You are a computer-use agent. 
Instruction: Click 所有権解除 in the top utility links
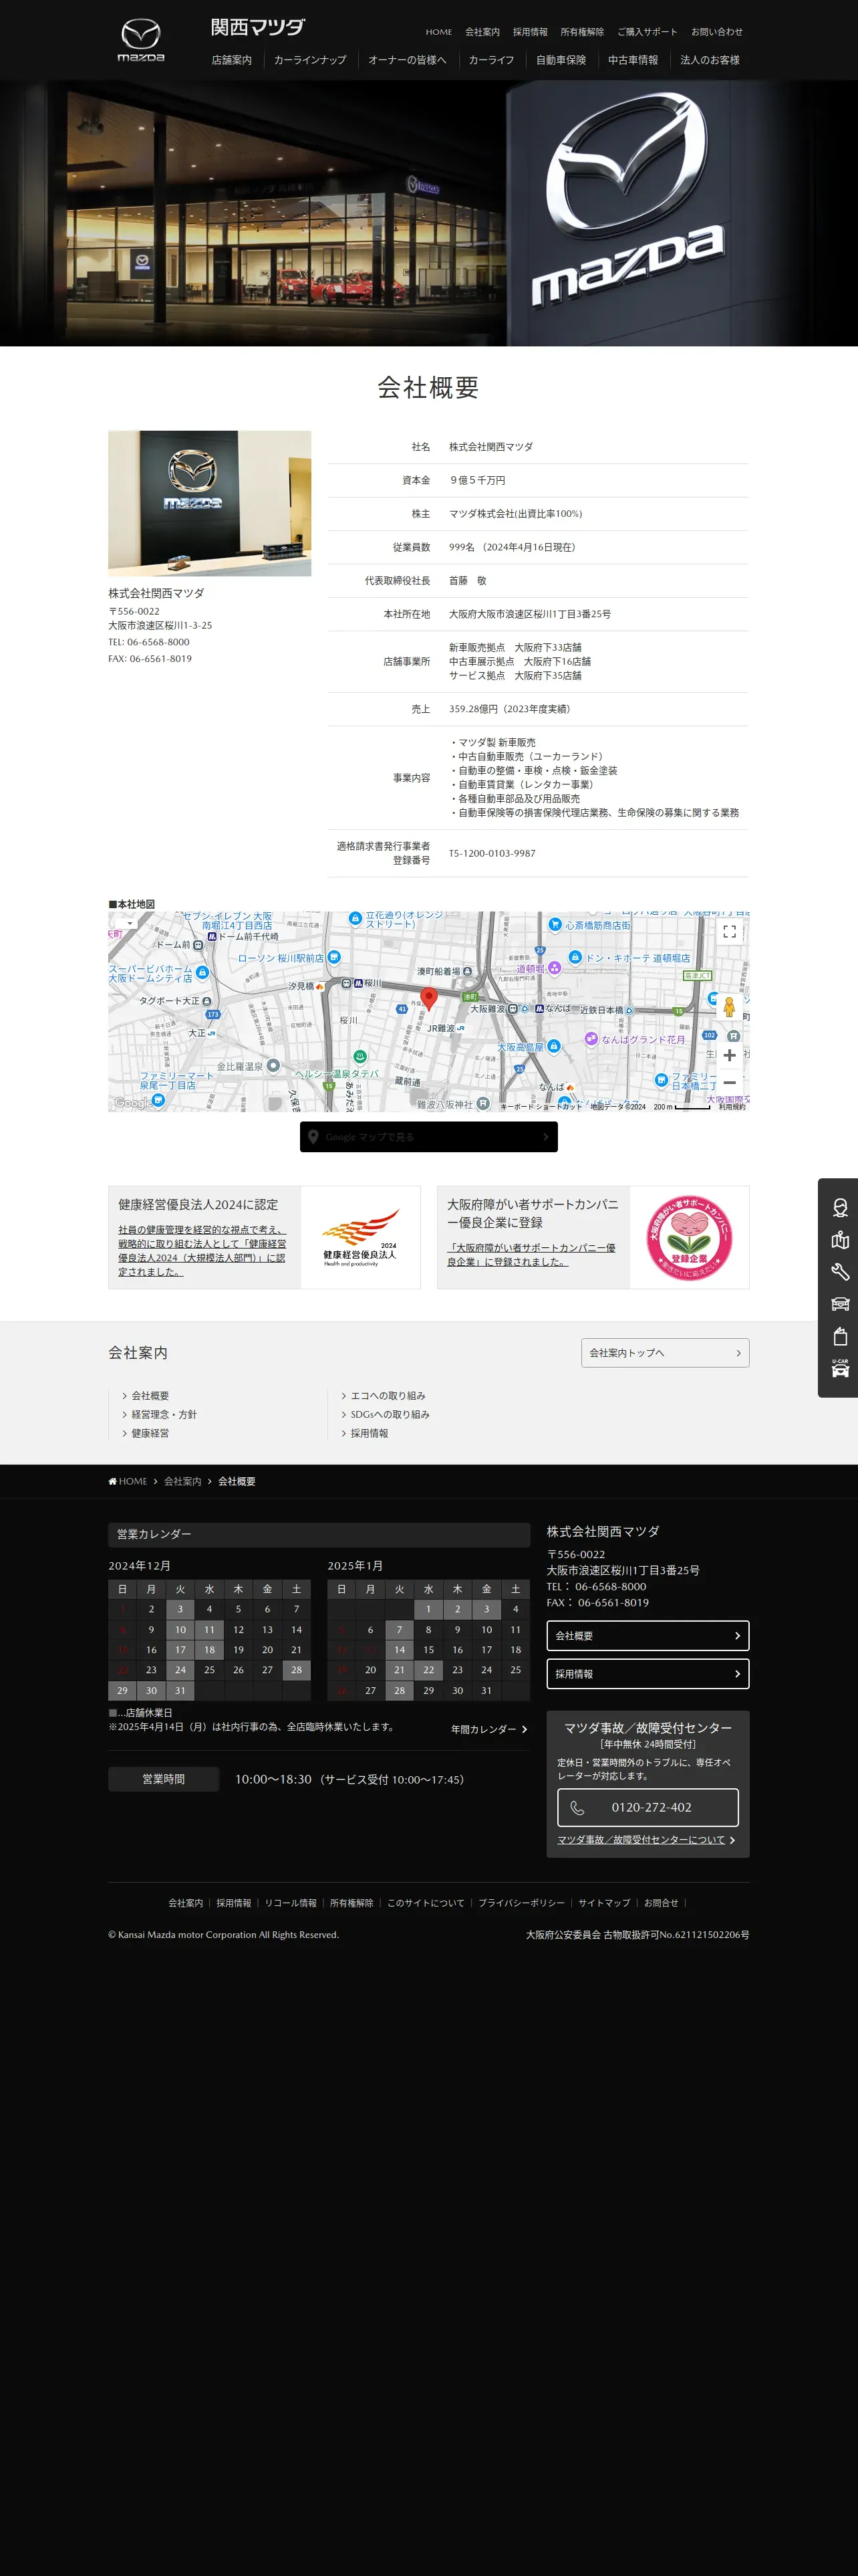point(582,32)
